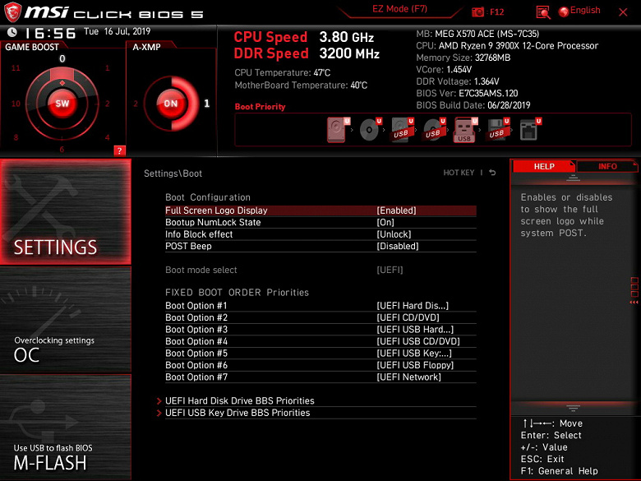The image size is (641, 481).
Task: Click the small side panel handle squares at right edge
Action: click(634, 287)
